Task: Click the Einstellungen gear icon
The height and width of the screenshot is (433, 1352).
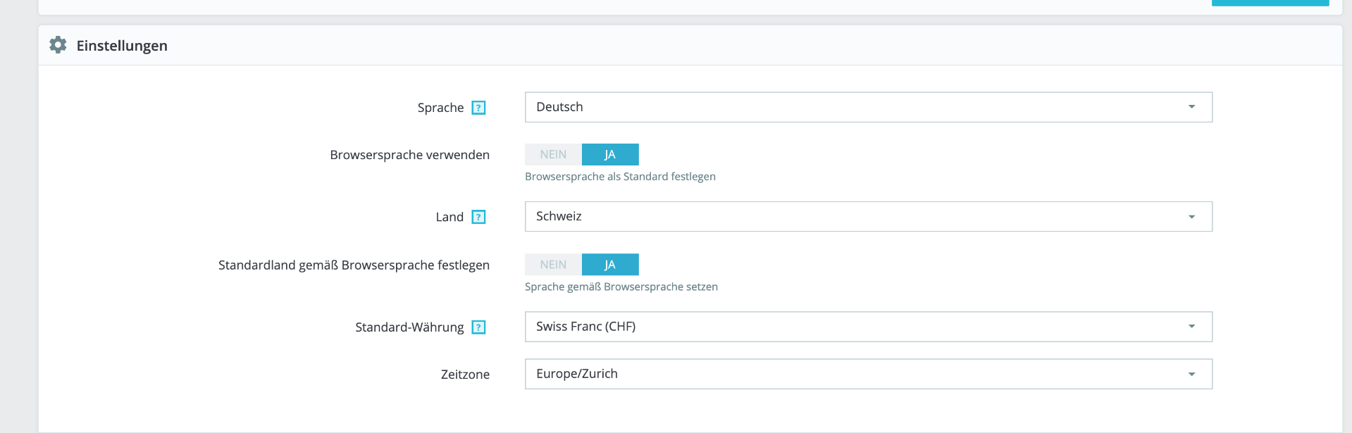Action: pos(58,45)
